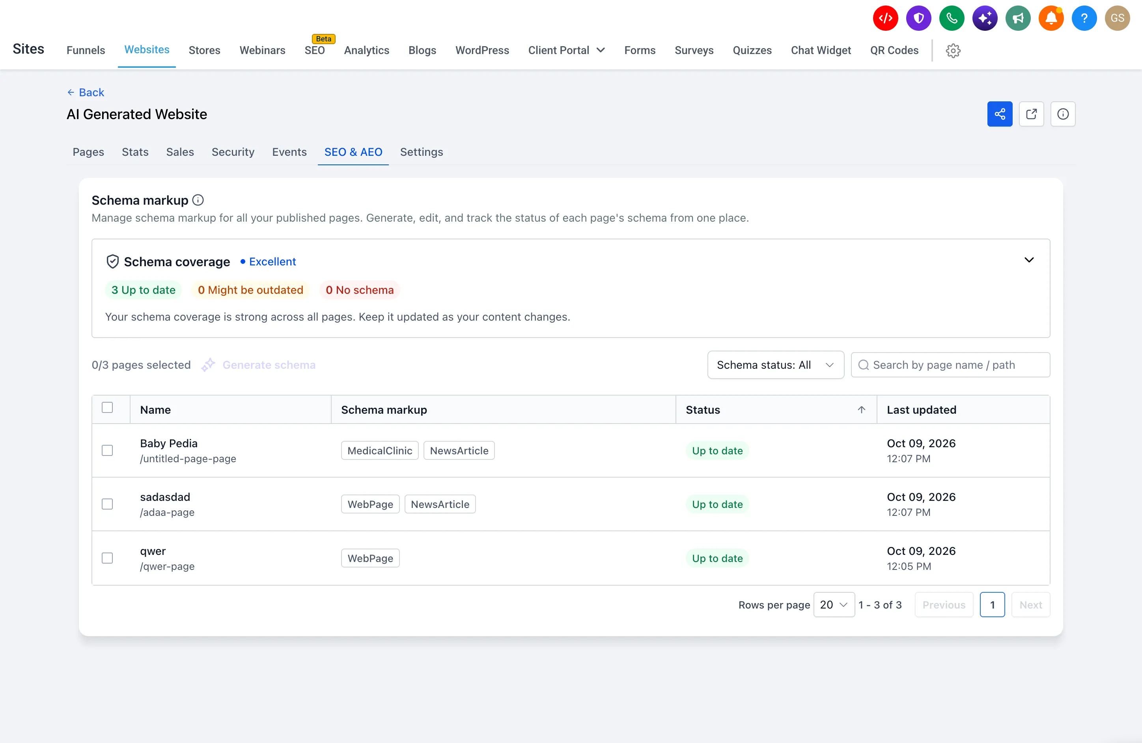Open Rows per page dropdown
The image size is (1142, 743).
[x=834, y=605]
